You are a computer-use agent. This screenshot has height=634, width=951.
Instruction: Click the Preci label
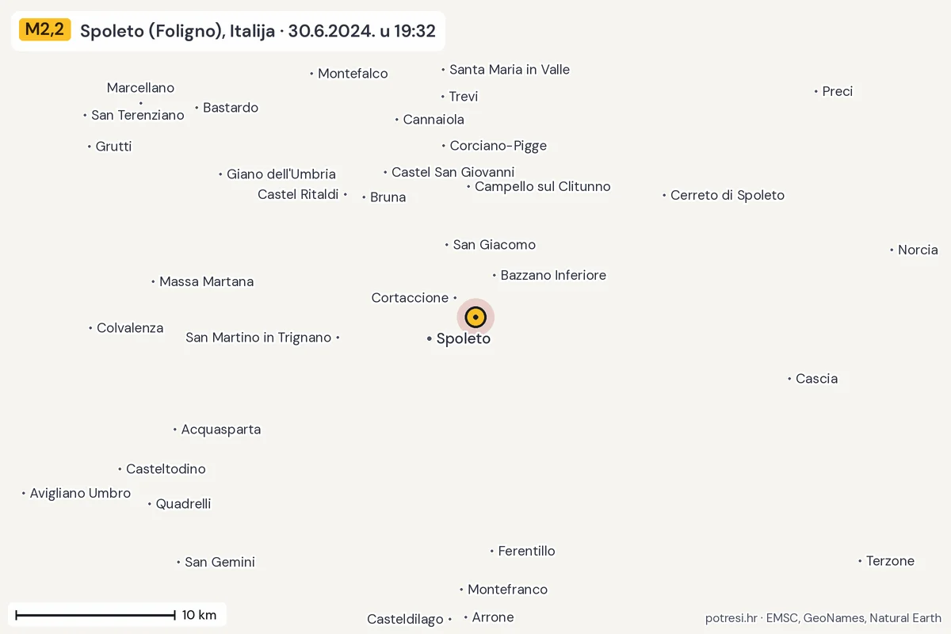pos(838,91)
